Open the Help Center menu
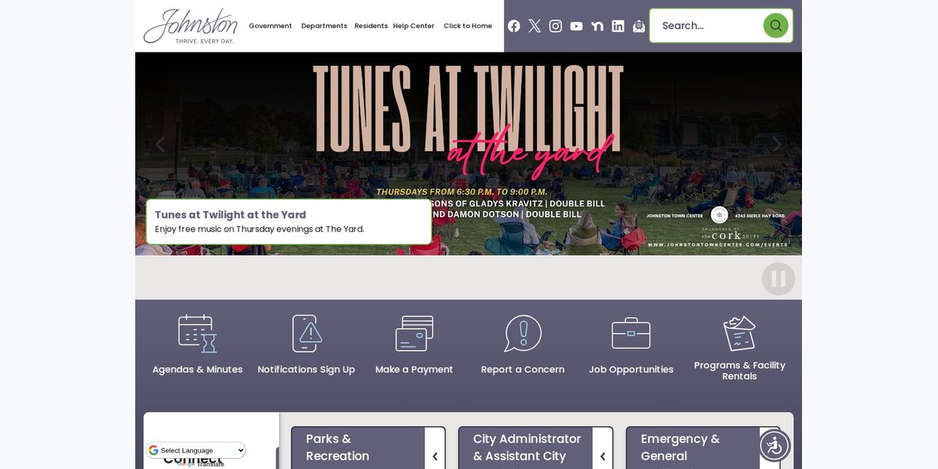The width and height of the screenshot is (938, 469). (x=414, y=26)
